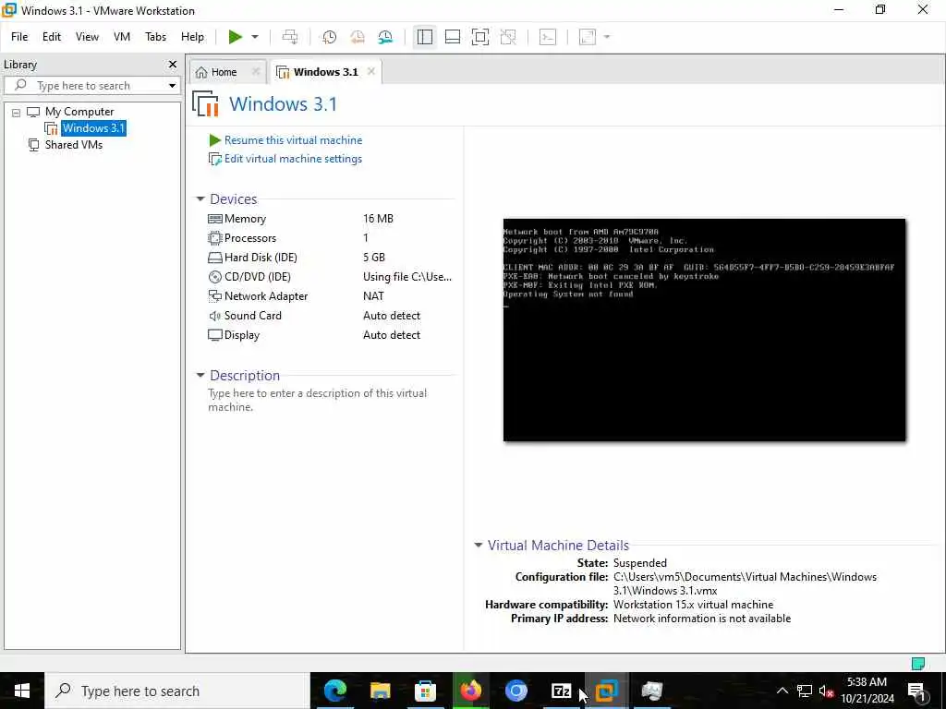Click the Memory device icon

coord(214,219)
